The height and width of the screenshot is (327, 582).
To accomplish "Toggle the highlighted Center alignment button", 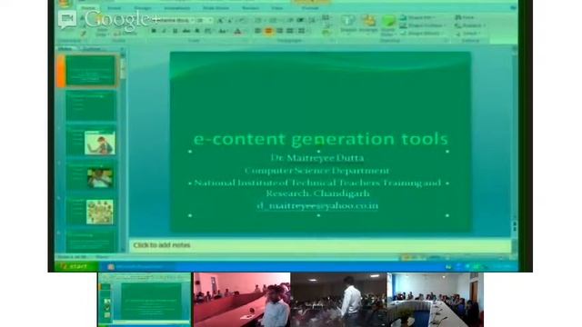I will point(268,31).
